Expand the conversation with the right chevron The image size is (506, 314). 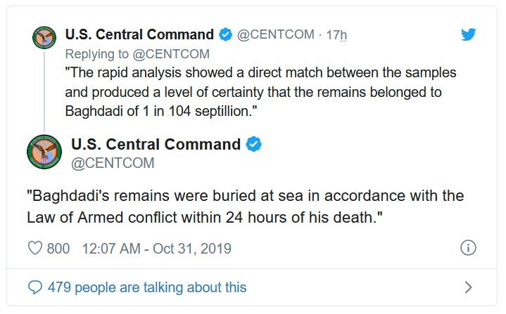coord(468,287)
